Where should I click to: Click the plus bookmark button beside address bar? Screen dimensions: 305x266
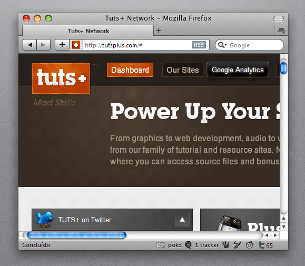(x=62, y=45)
